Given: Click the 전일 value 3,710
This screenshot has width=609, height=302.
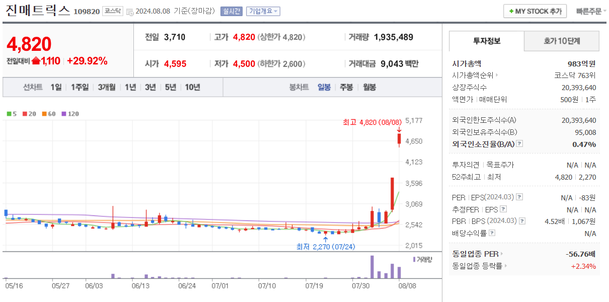Looking at the screenshot, I should pyautogui.click(x=175, y=37).
